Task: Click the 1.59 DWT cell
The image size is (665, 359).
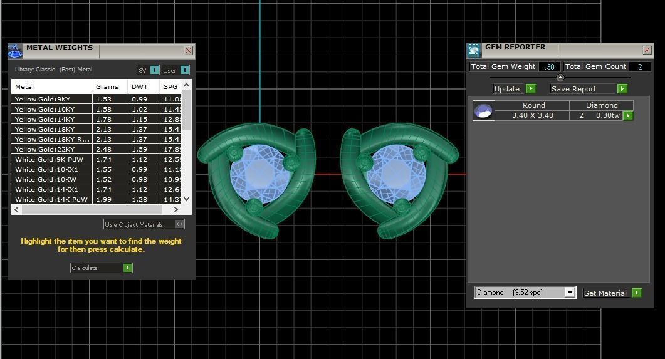Action: point(144,149)
